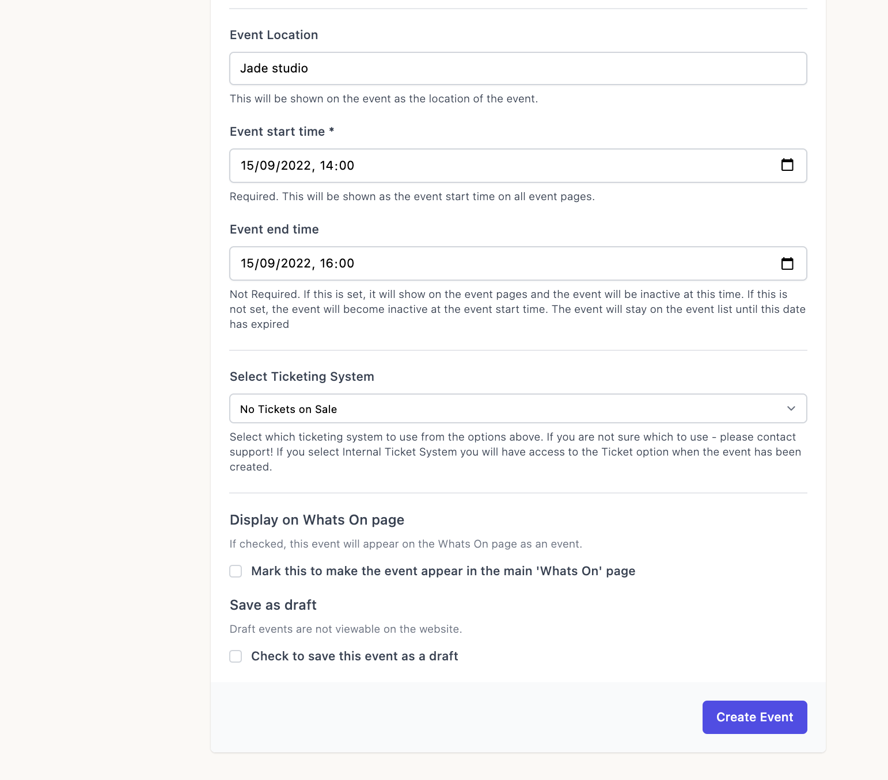Click the "Select Ticketing System" label
Viewport: 888px width, 780px height.
[302, 377]
